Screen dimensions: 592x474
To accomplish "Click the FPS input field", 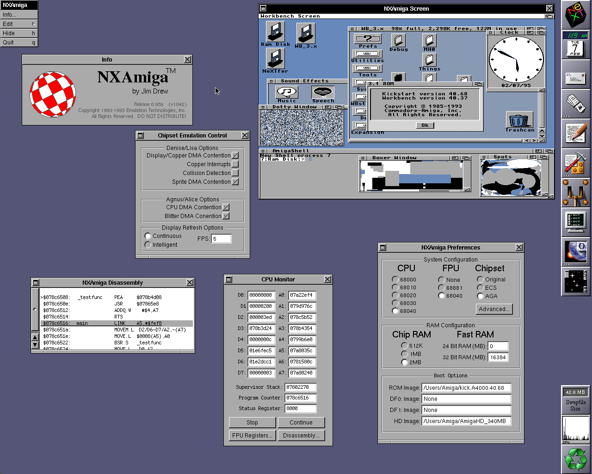I will [x=222, y=239].
